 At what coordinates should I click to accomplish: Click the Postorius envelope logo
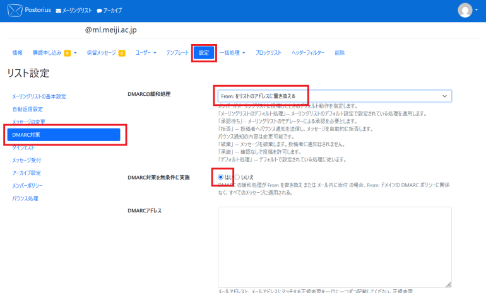pos(14,10)
